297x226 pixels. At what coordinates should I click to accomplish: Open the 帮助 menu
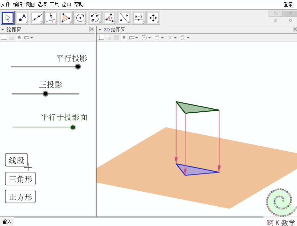(79, 4)
